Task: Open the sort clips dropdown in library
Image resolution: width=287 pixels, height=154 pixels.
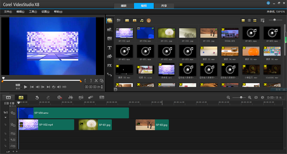Action: 262,20
